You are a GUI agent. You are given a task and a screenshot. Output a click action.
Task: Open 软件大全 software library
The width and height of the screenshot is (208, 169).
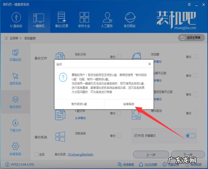click(x=84, y=20)
